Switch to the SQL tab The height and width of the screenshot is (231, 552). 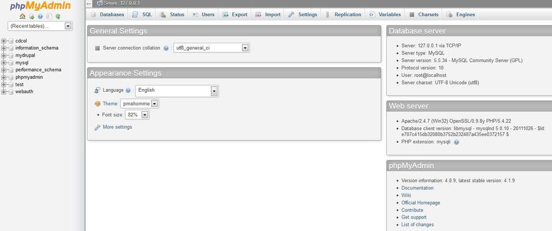pyautogui.click(x=142, y=15)
